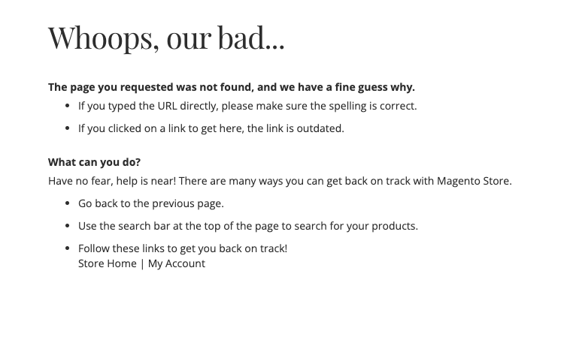Go to the My Account link
570x349 pixels.
[177, 263]
